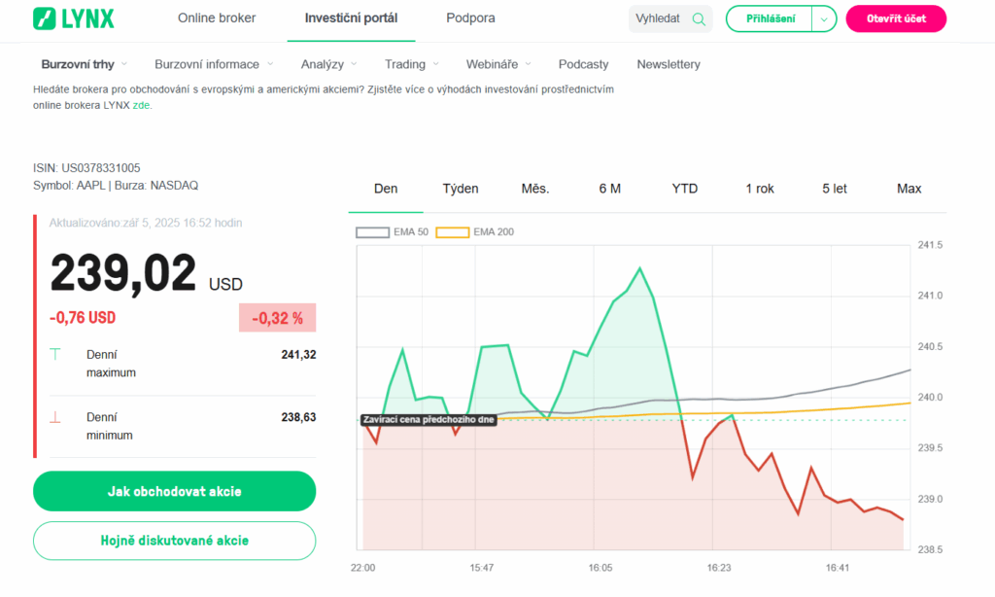Open the dropdown arrow beside Přihlášení
Image resolution: width=995 pixels, height=597 pixels.
coord(823,18)
